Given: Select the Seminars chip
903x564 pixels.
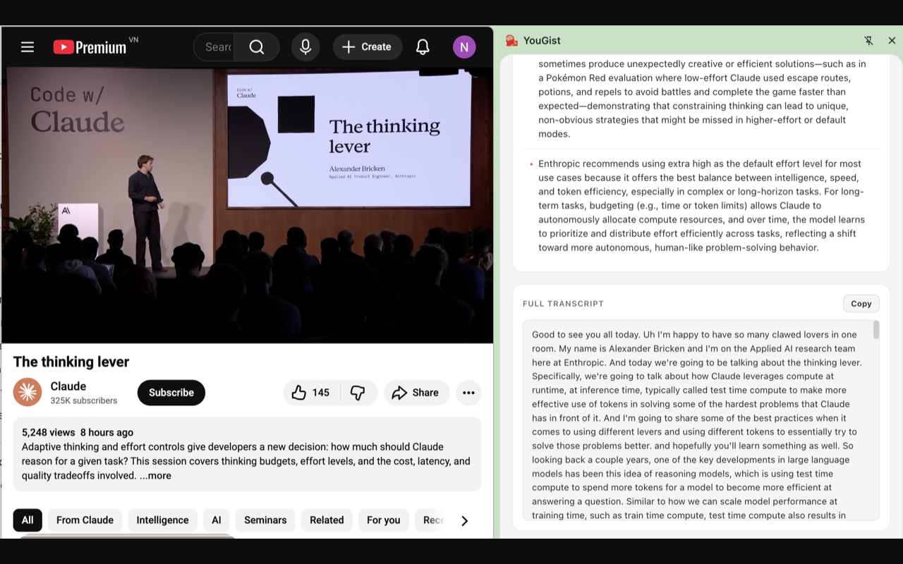Looking at the screenshot, I should point(265,520).
